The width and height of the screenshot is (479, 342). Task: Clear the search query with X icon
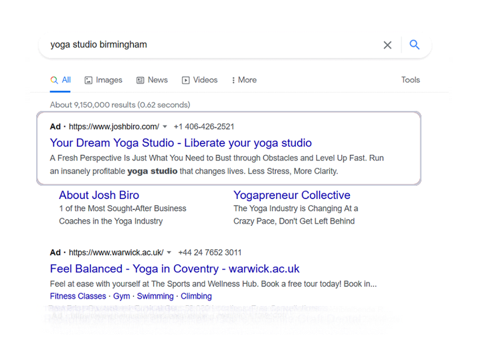(x=387, y=45)
